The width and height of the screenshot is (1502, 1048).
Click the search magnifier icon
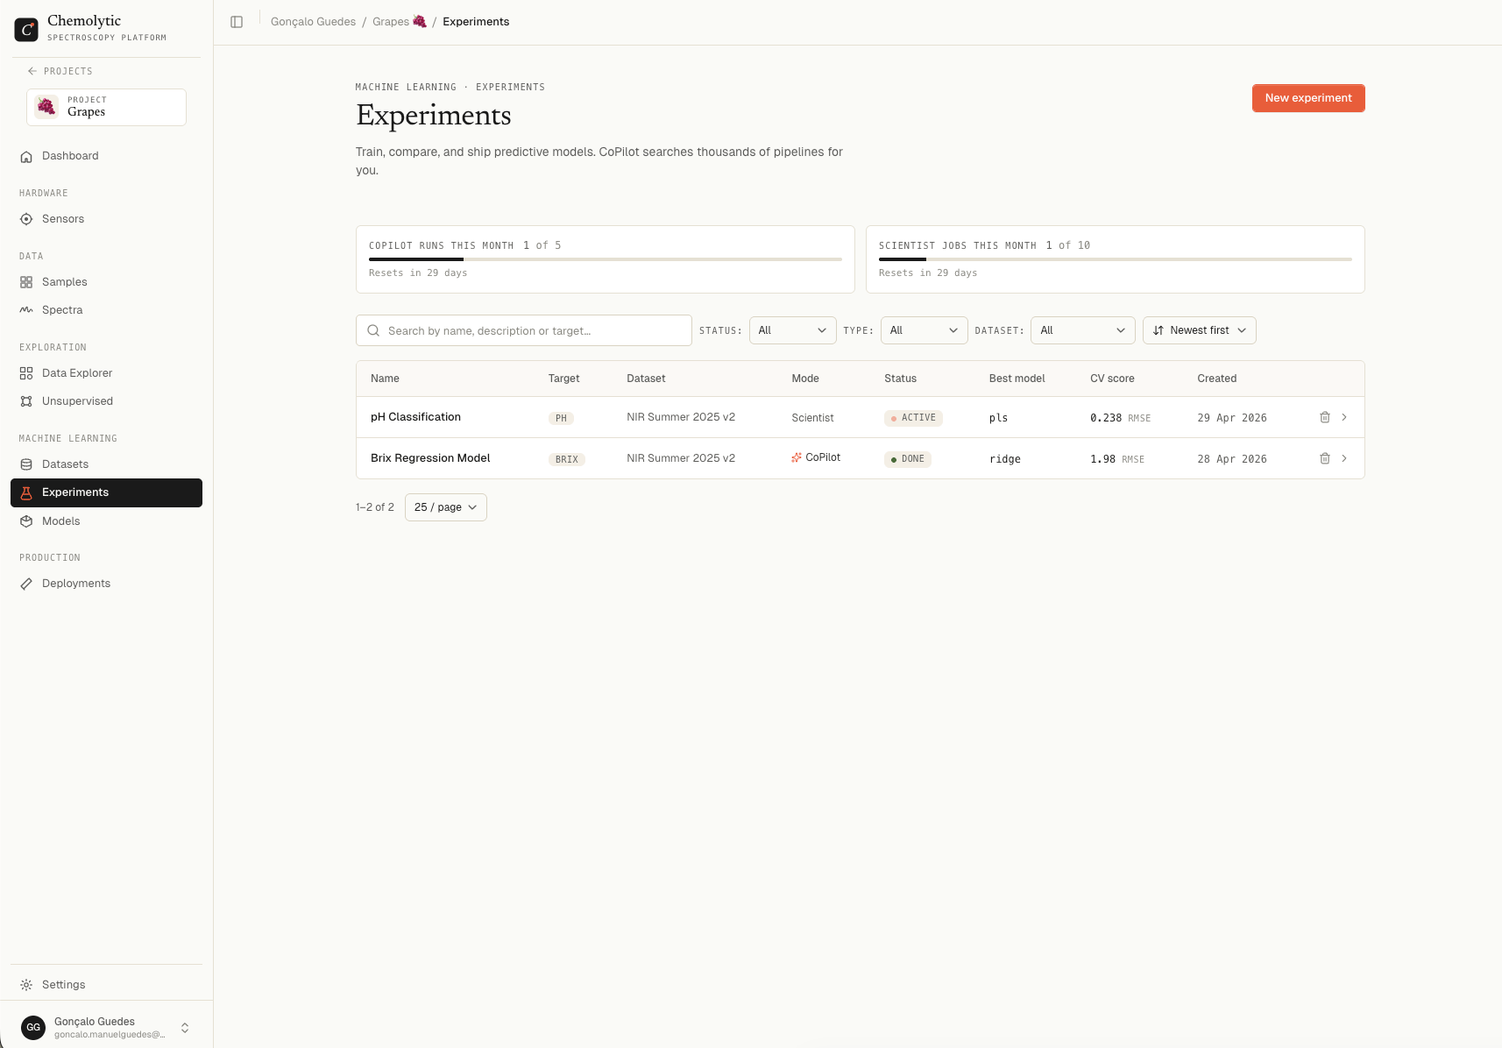tap(373, 330)
